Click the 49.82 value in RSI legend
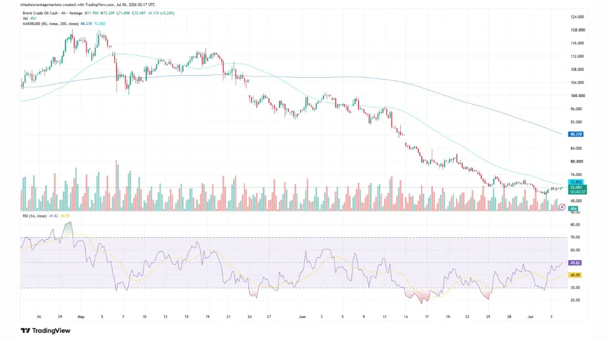The image size is (609, 340). pyautogui.click(x=54, y=216)
